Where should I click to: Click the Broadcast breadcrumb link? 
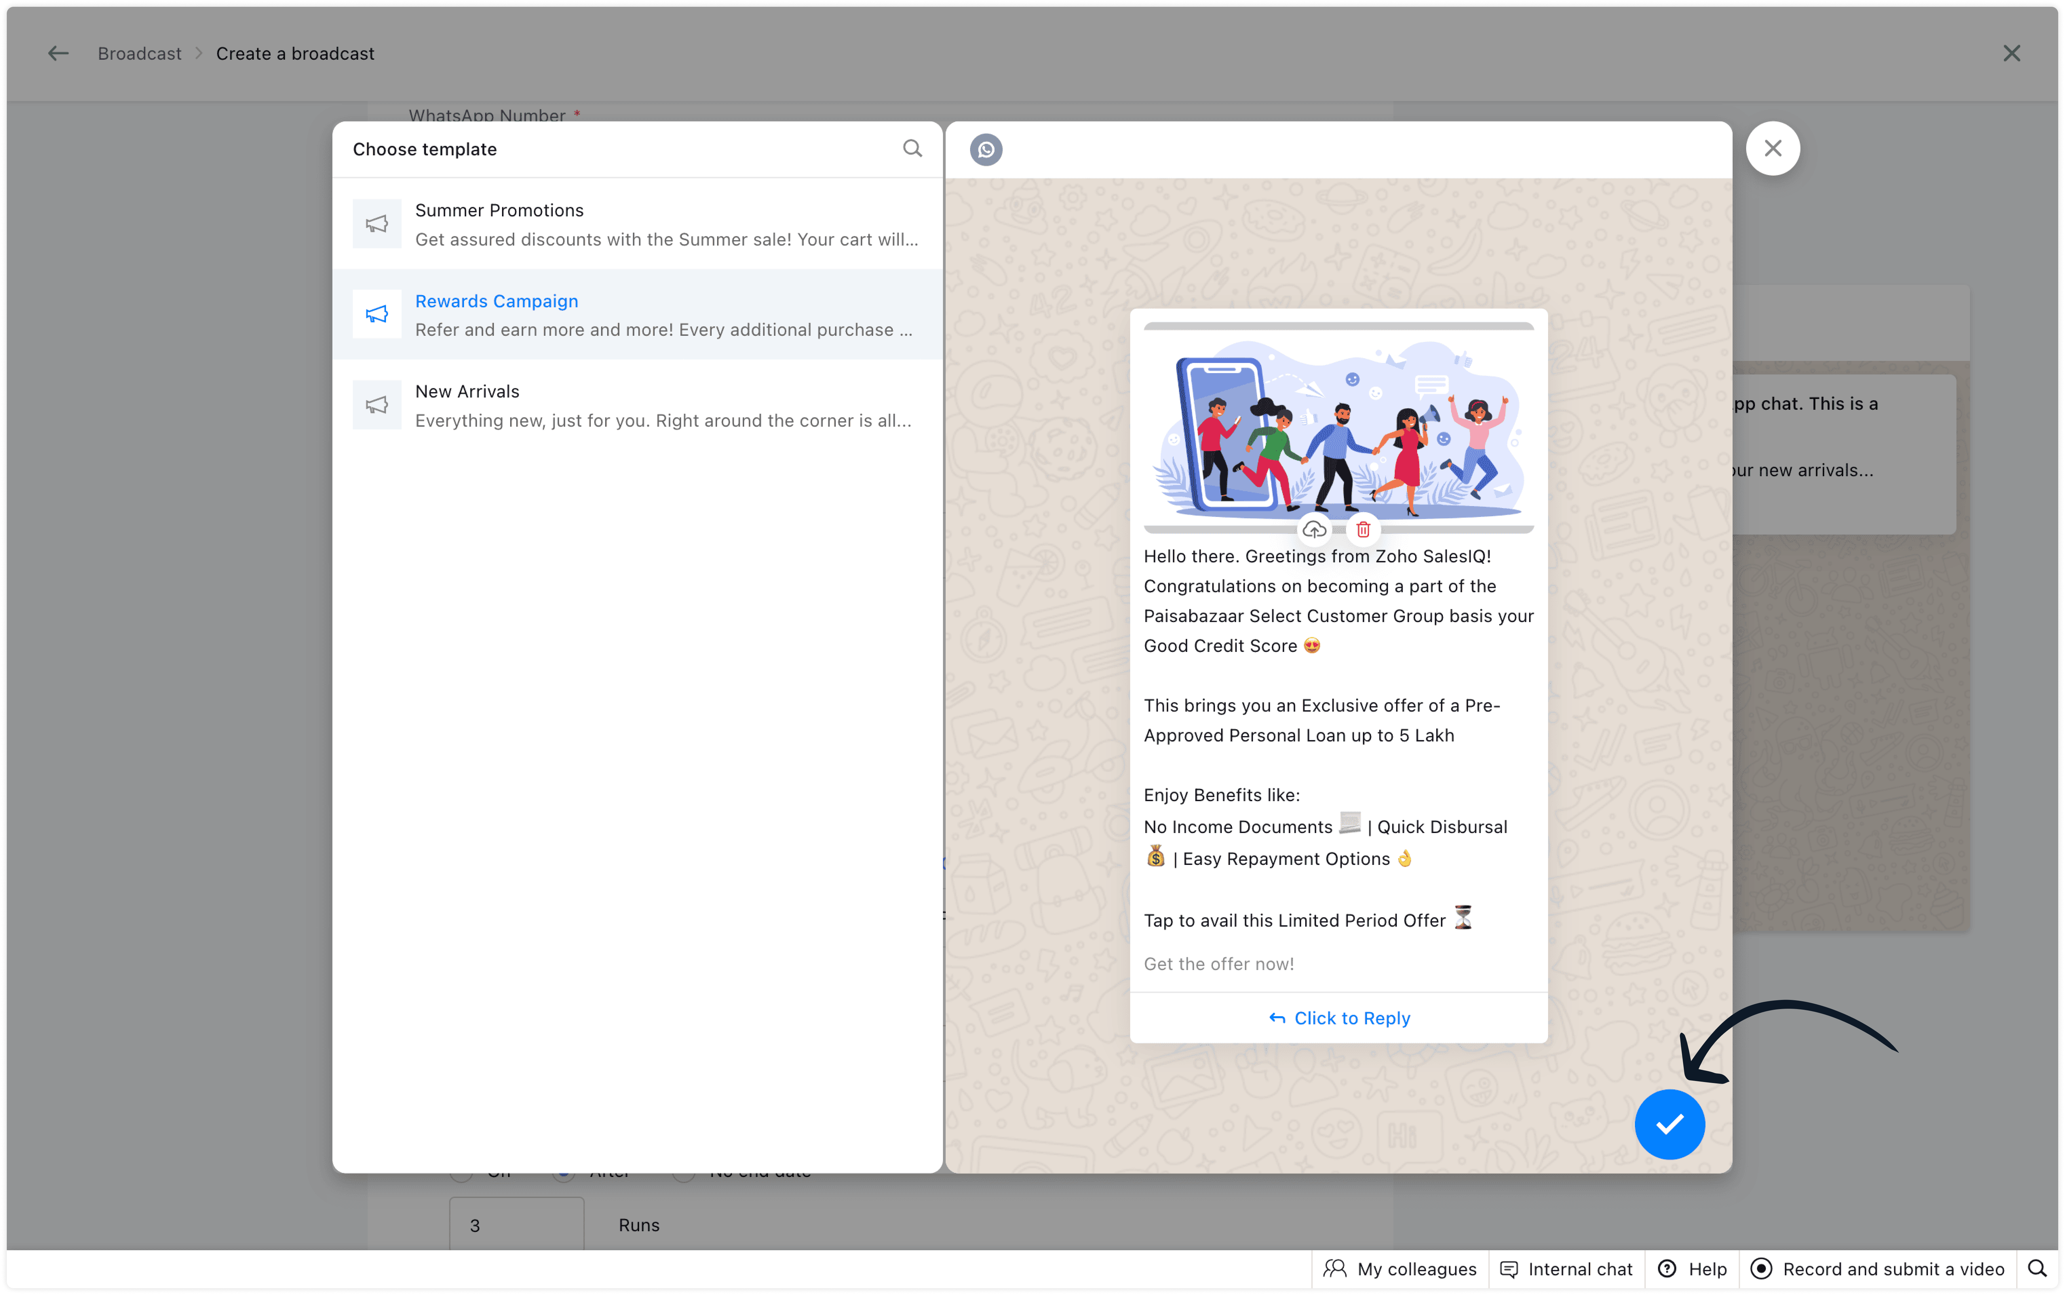(140, 54)
